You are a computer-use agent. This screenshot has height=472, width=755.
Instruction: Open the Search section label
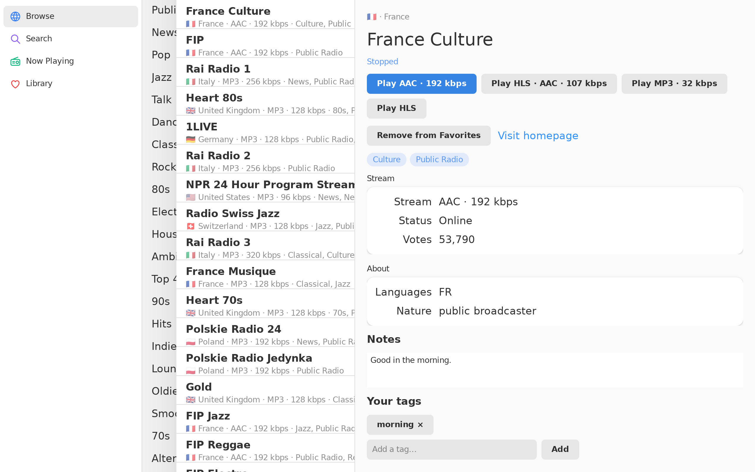tap(39, 39)
